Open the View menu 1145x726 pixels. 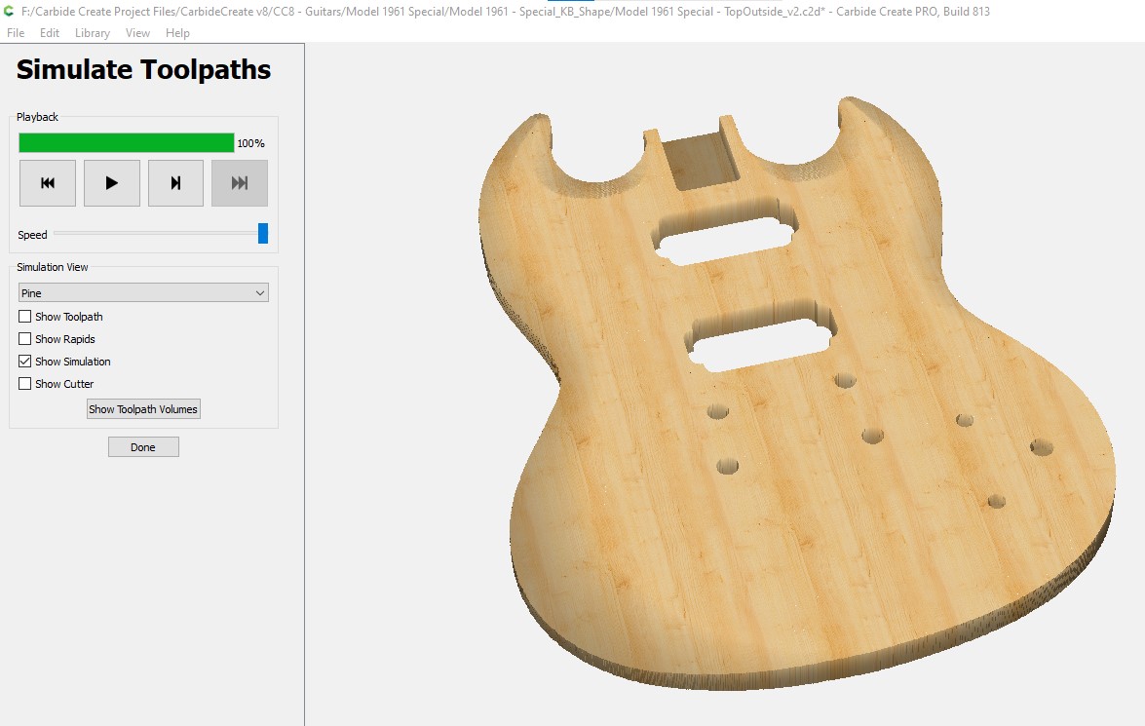coord(137,33)
